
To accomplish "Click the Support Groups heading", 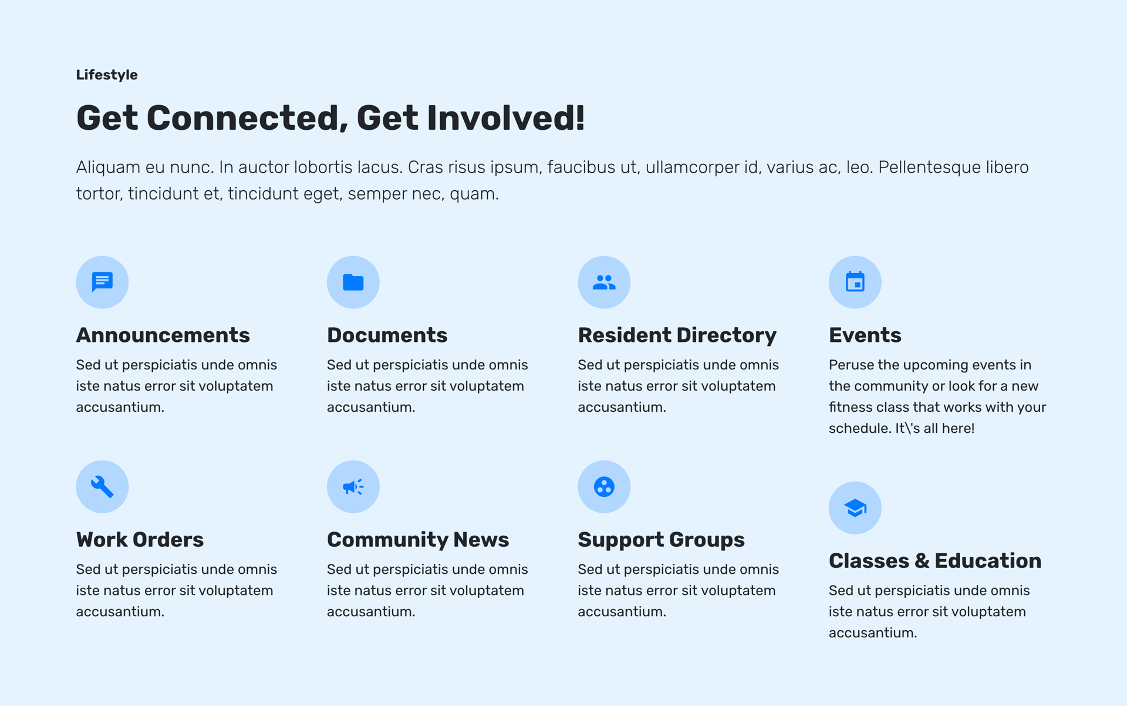I will coord(661,539).
